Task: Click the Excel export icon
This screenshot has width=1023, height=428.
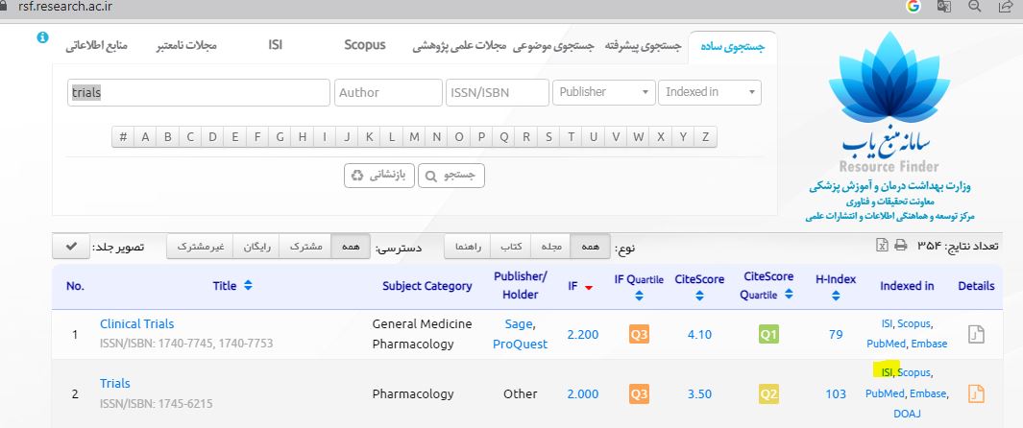Action: click(882, 246)
